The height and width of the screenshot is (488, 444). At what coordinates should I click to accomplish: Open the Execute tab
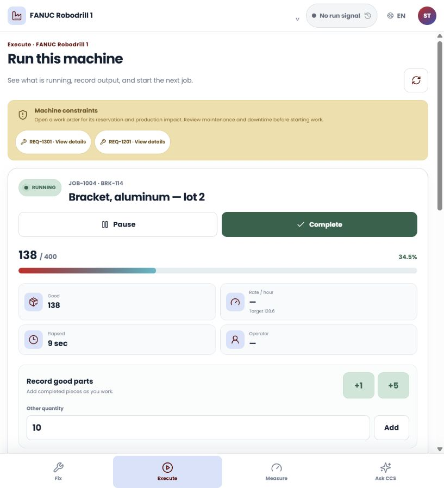click(167, 471)
